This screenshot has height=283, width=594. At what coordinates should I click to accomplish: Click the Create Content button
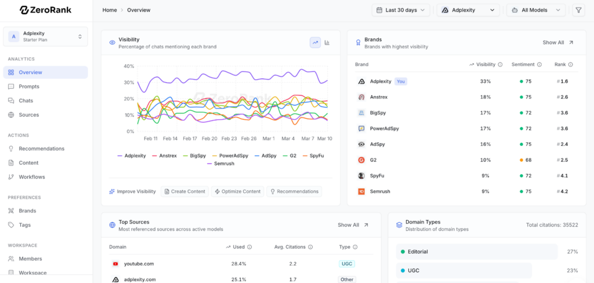[x=184, y=192]
